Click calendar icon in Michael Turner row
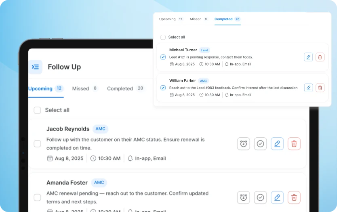This screenshot has width=337, height=212. tap(171, 64)
